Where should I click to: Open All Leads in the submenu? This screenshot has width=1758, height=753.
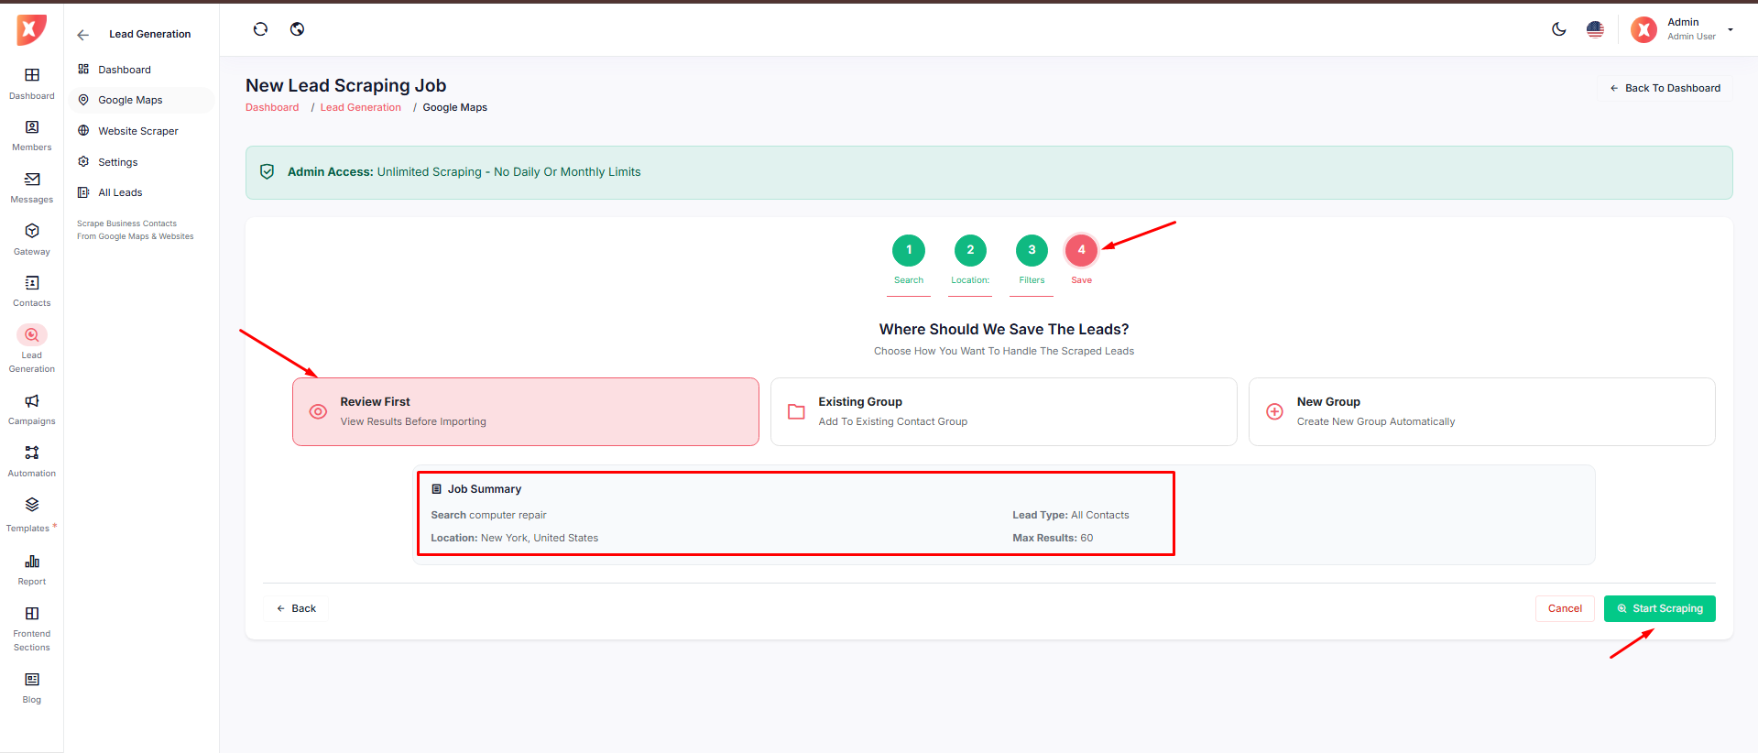(120, 192)
